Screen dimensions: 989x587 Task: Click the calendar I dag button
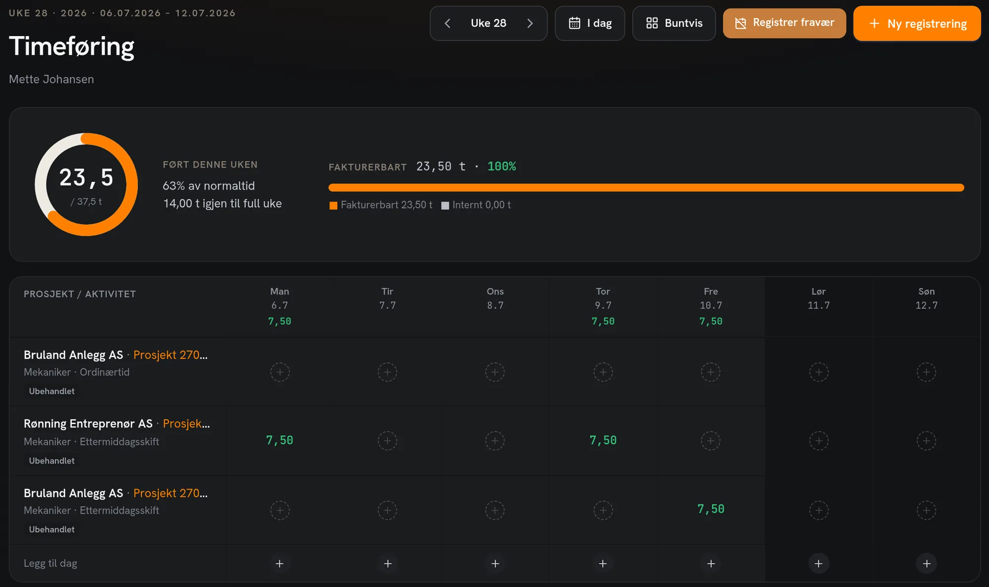pos(590,23)
